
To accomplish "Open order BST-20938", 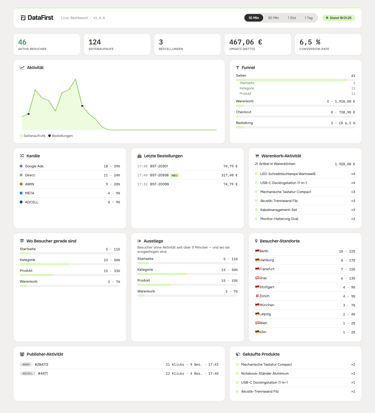I will click(x=187, y=175).
